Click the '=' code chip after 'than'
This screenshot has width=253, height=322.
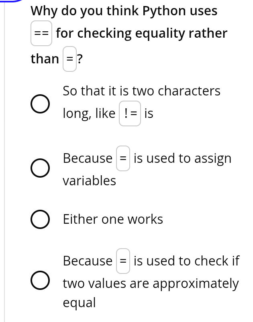[x=69, y=59]
